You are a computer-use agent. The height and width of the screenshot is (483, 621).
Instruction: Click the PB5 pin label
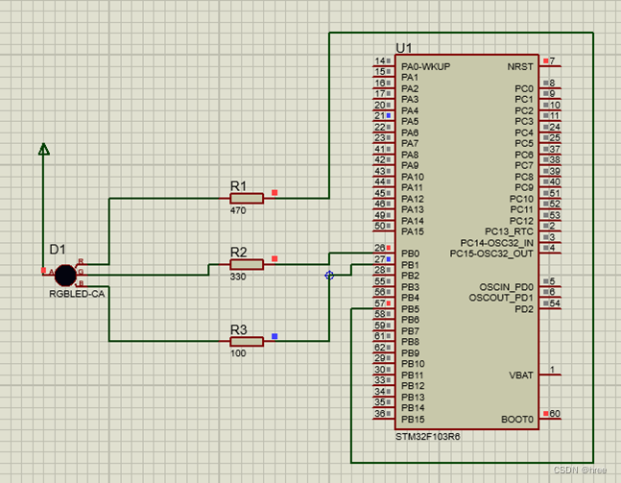coord(410,308)
